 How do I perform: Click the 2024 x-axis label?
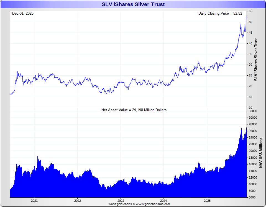[x=163, y=201]
